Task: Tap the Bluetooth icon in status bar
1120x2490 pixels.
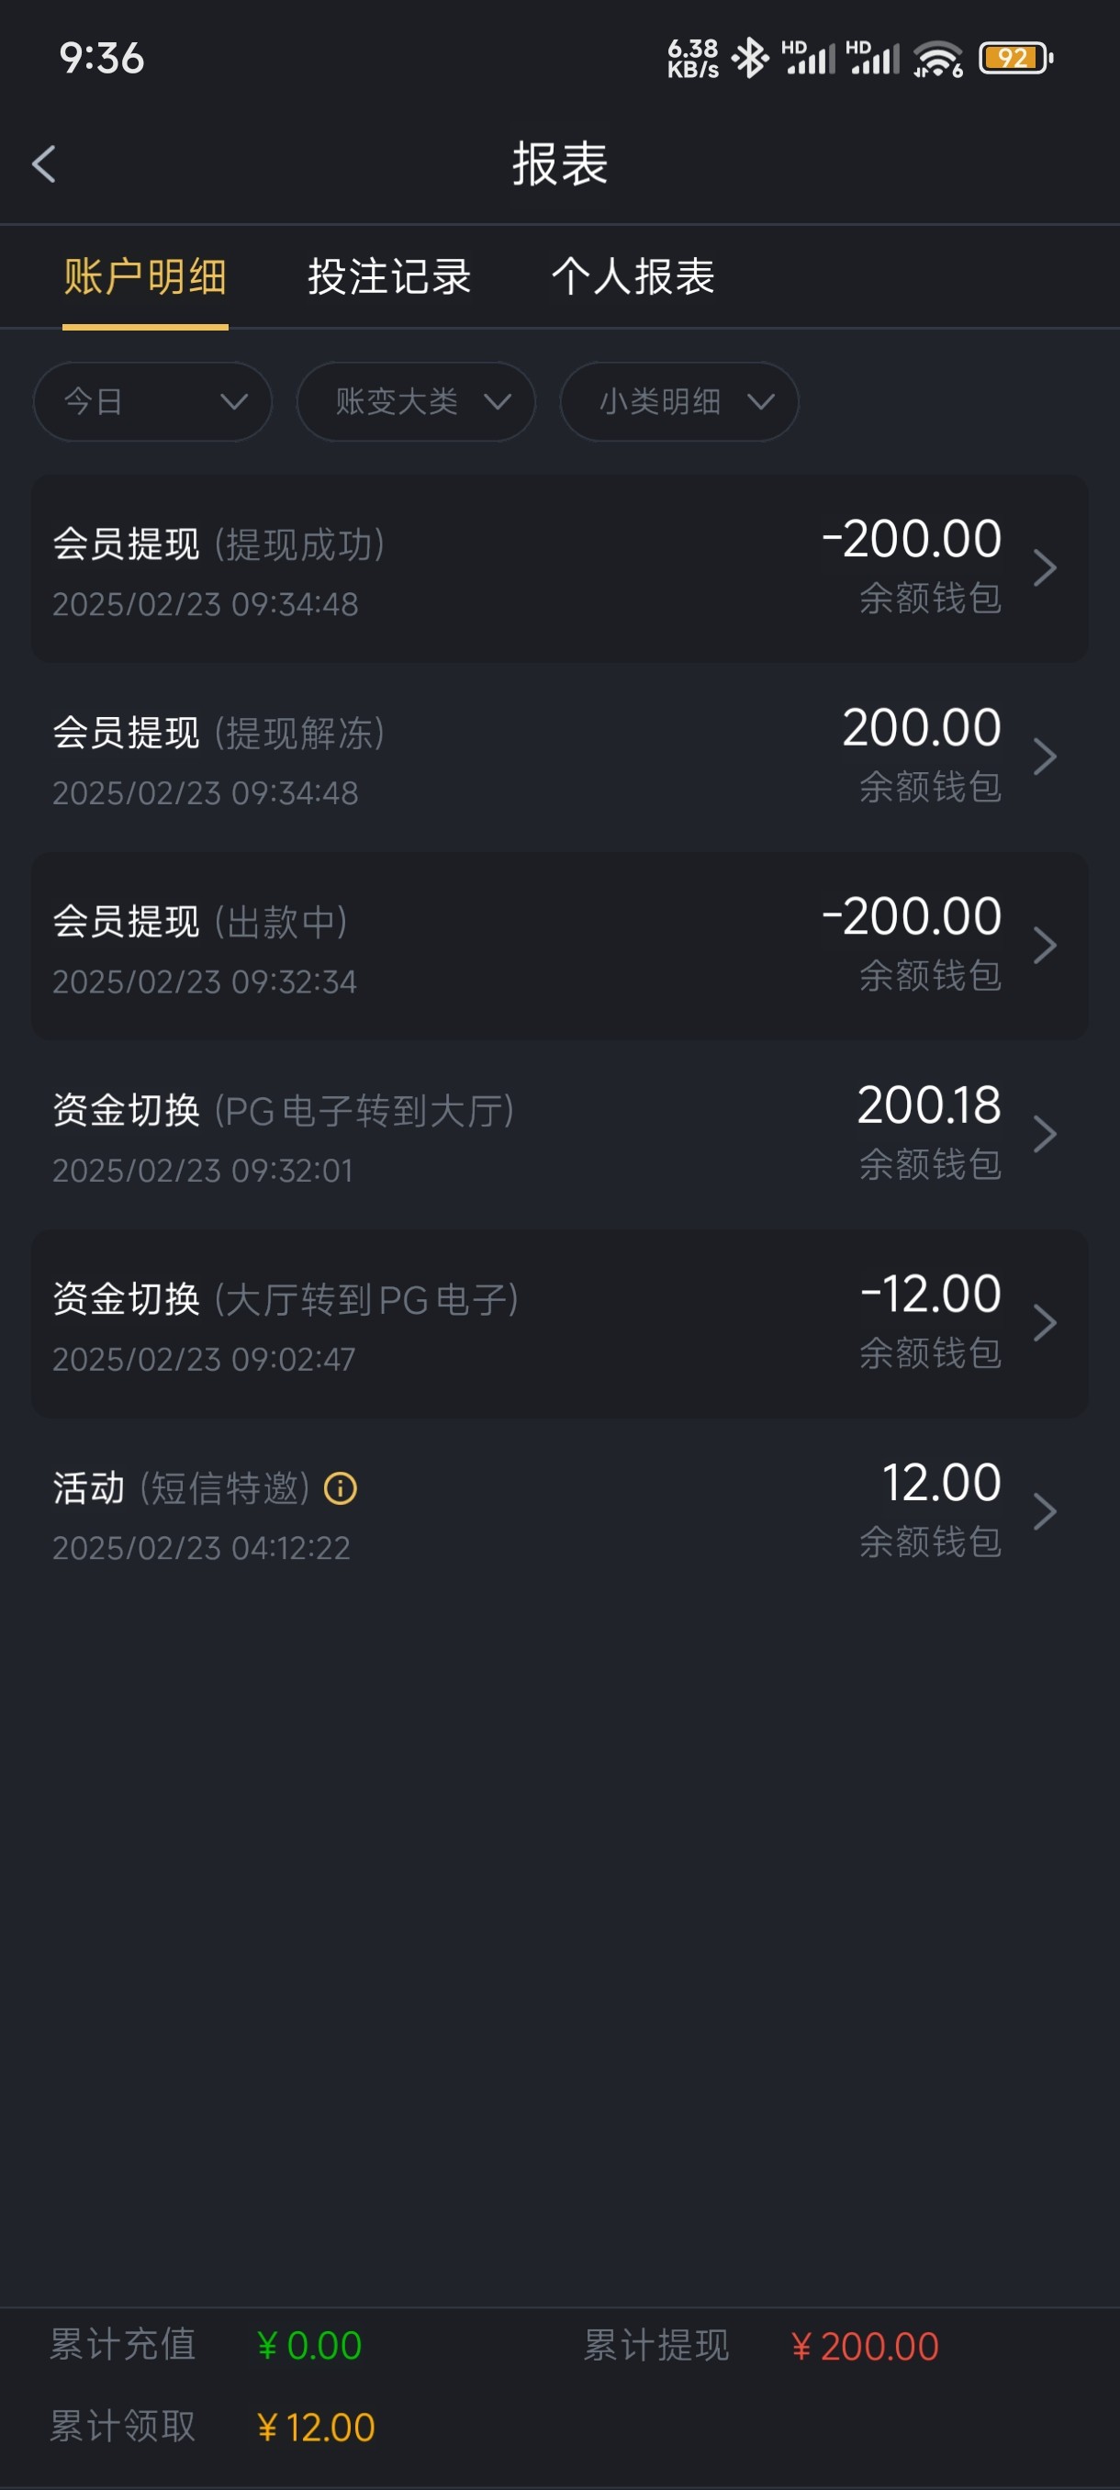Action: point(749,58)
